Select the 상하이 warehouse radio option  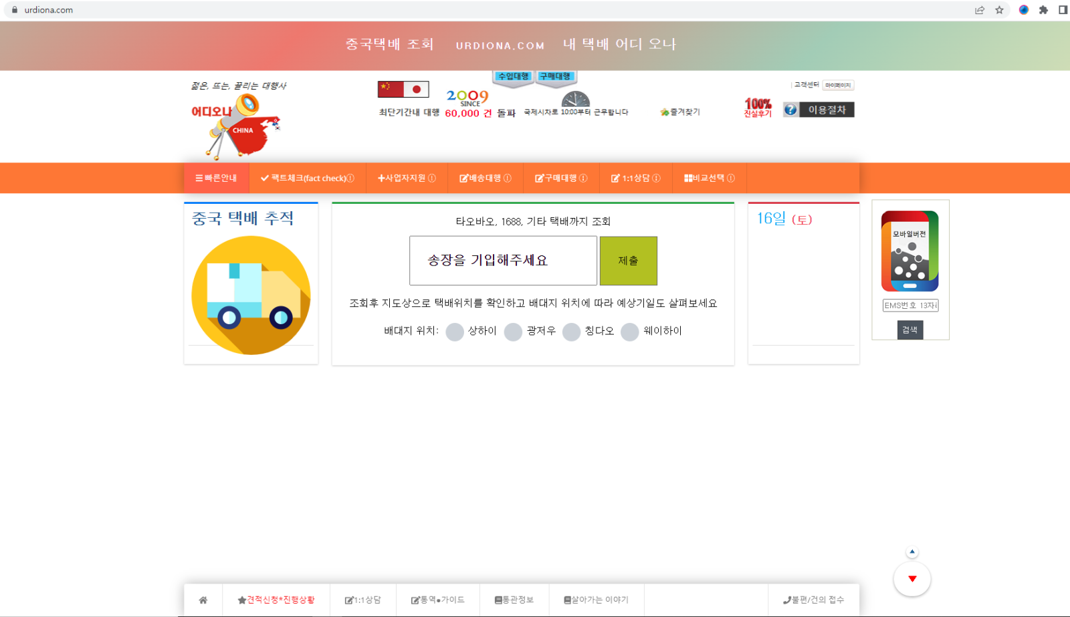[x=455, y=332]
